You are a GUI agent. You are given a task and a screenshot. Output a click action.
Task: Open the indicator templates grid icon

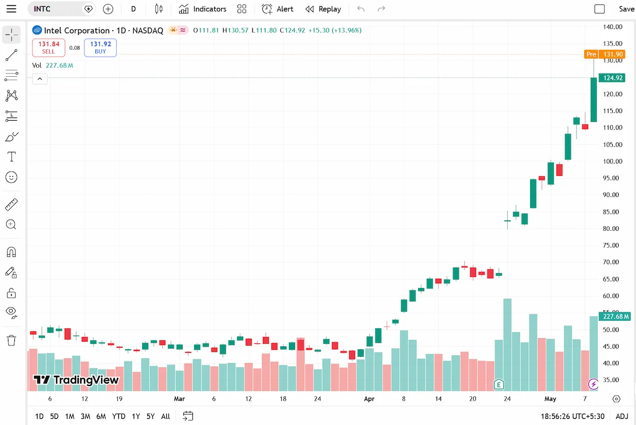(x=242, y=9)
